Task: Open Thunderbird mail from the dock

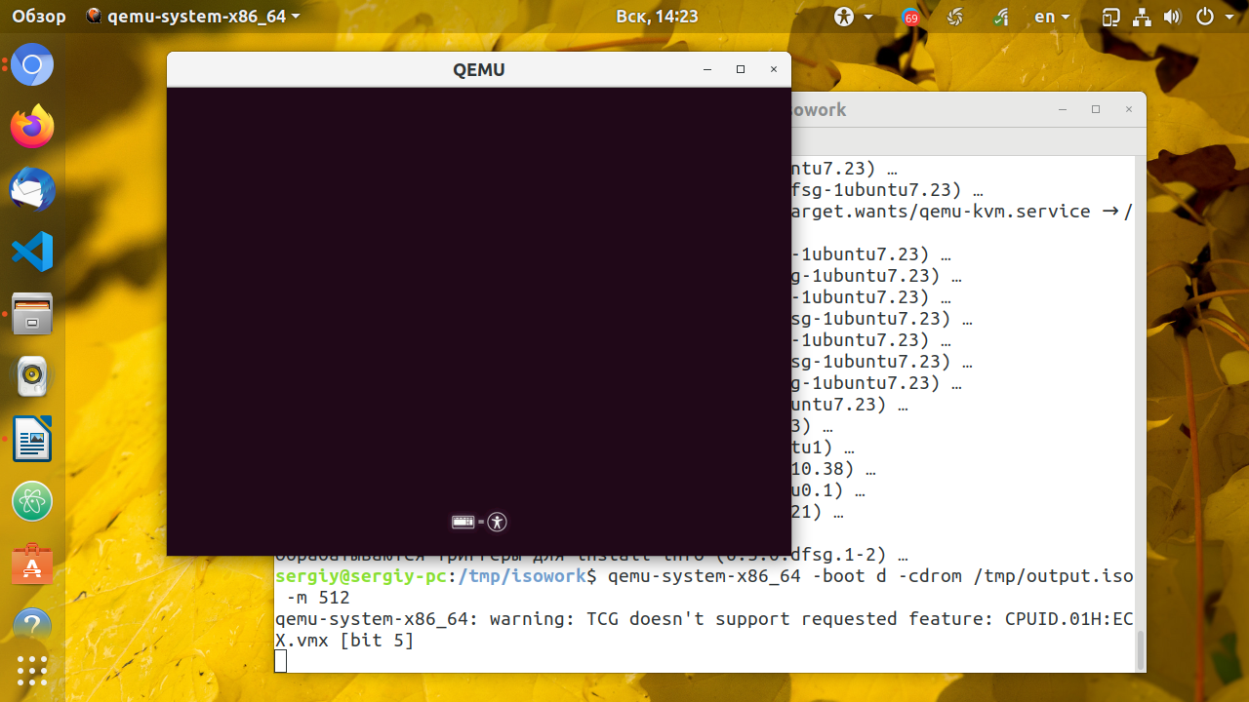Action: click(32, 189)
